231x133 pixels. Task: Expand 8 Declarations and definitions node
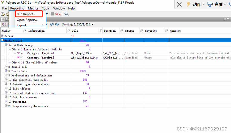(x=6, y=75)
